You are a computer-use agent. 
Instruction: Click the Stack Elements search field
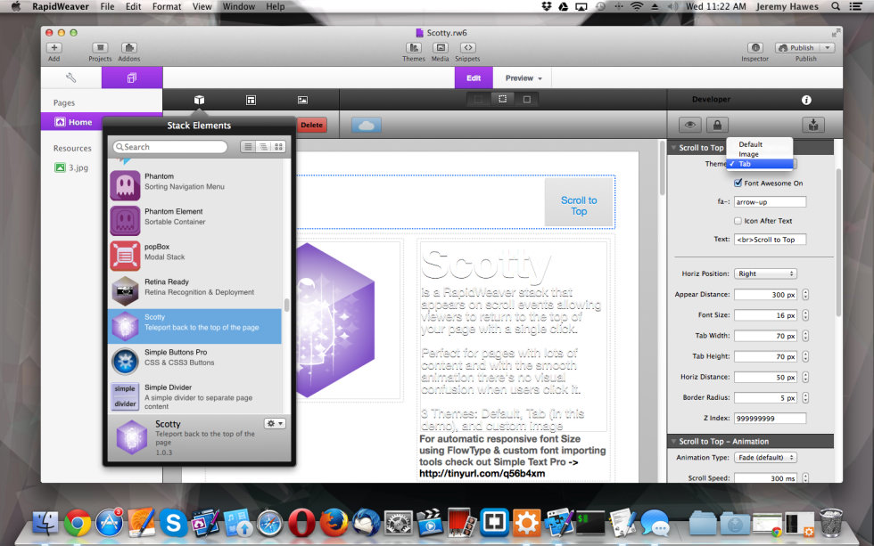pos(170,147)
